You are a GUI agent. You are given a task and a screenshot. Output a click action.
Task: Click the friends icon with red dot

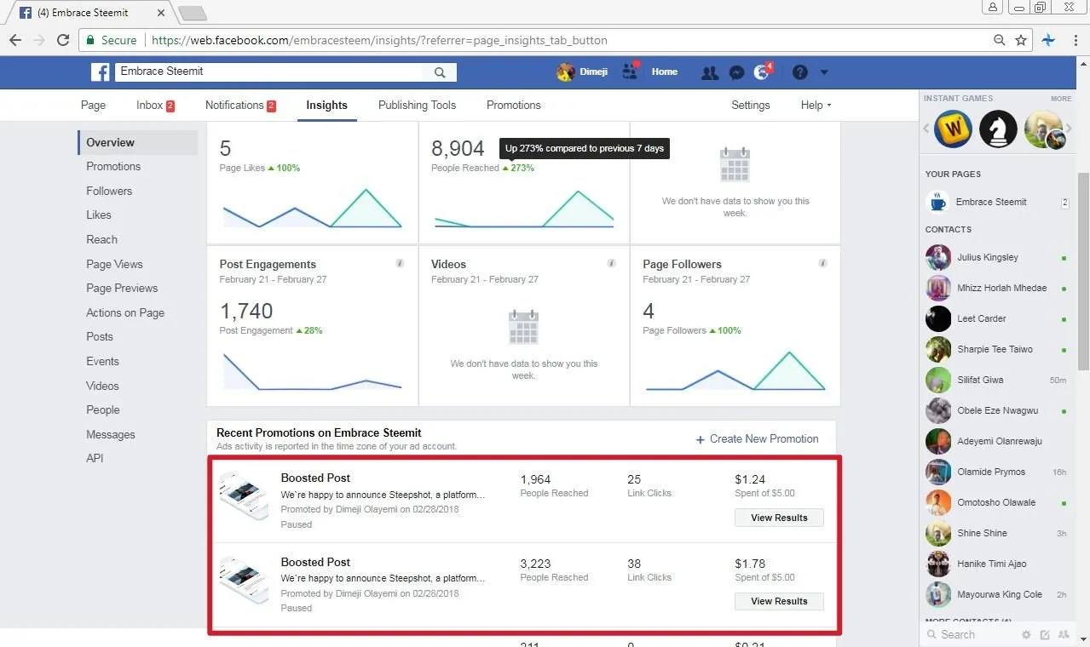point(630,71)
